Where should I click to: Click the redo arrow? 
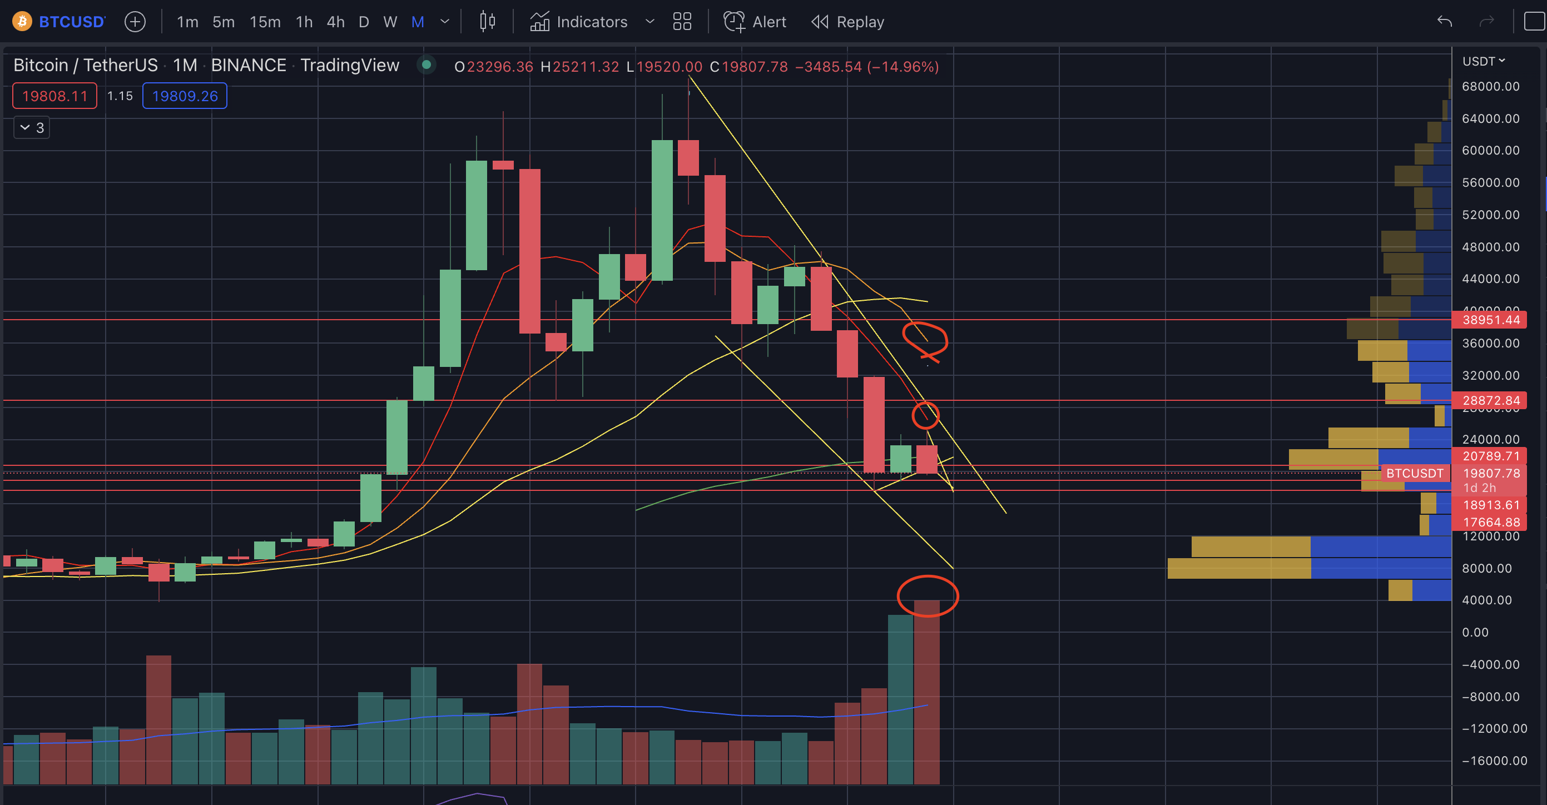pos(1486,22)
